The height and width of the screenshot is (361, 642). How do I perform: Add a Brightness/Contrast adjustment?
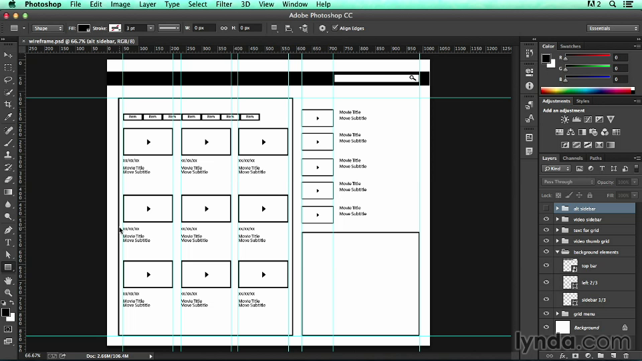(x=564, y=120)
